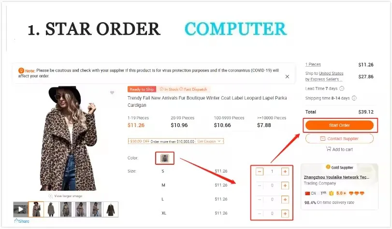Select the black coat thumbnail image
The width and height of the screenshot is (392, 229).
point(111,209)
